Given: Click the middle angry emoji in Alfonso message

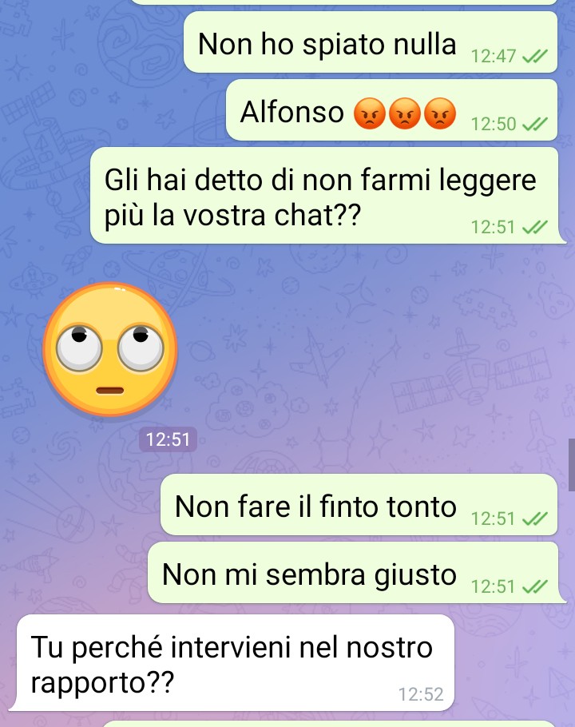Looking at the screenshot, I should 404,113.
